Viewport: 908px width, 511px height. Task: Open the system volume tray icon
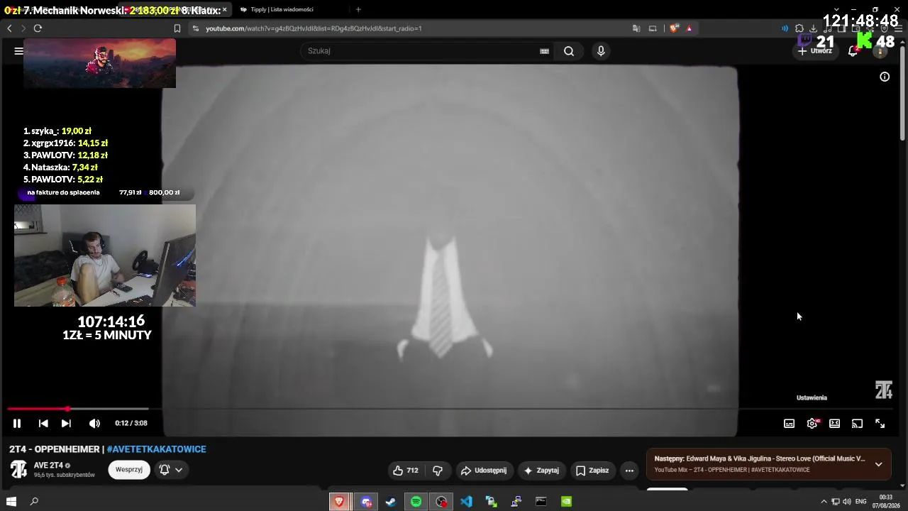pyautogui.click(x=846, y=502)
